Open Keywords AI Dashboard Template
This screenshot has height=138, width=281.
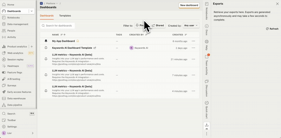72,48
